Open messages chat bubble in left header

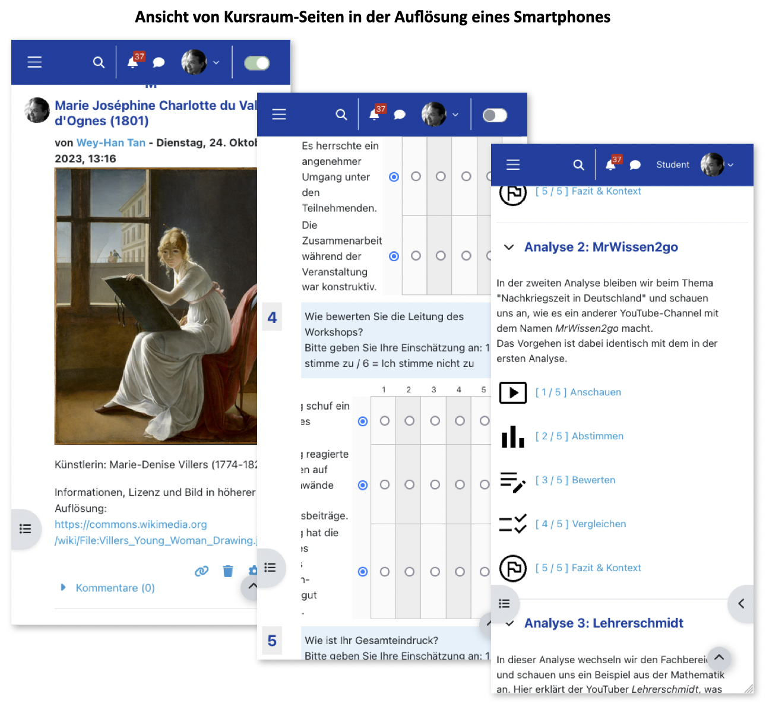(159, 62)
